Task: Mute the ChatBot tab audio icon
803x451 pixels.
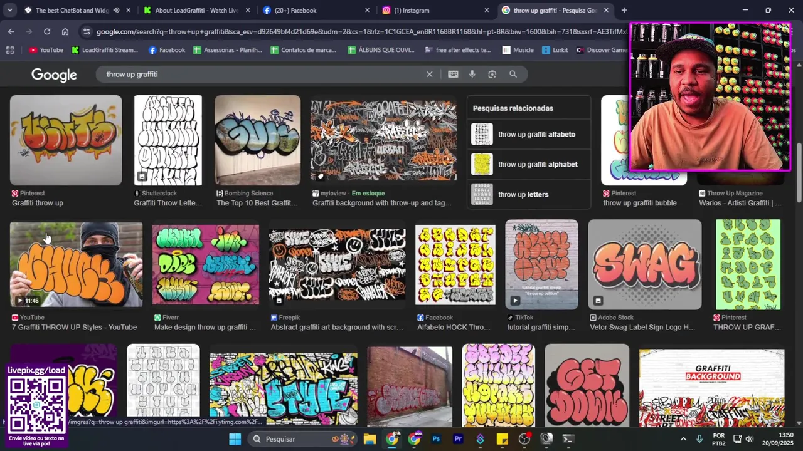Action: tap(116, 10)
